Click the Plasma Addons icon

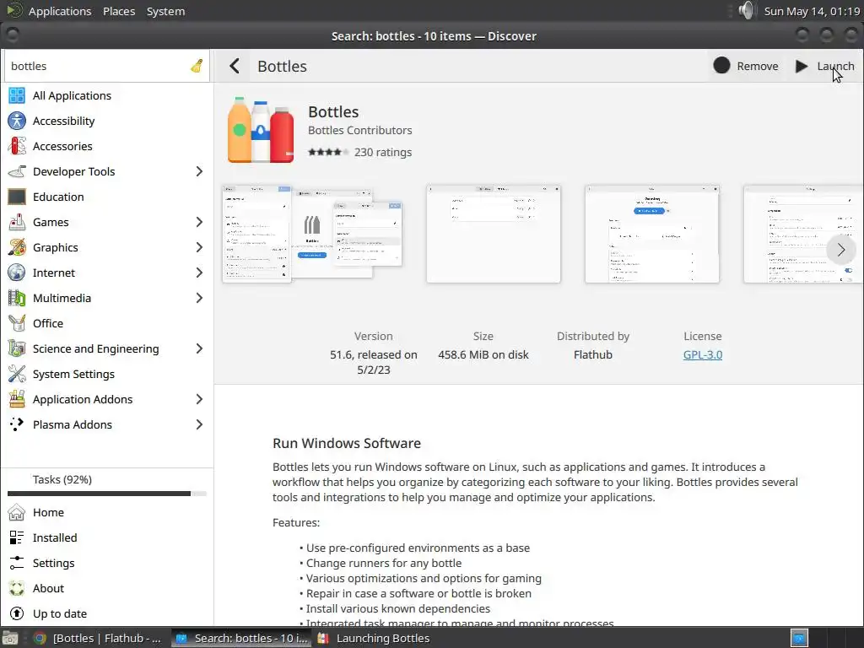(x=17, y=425)
